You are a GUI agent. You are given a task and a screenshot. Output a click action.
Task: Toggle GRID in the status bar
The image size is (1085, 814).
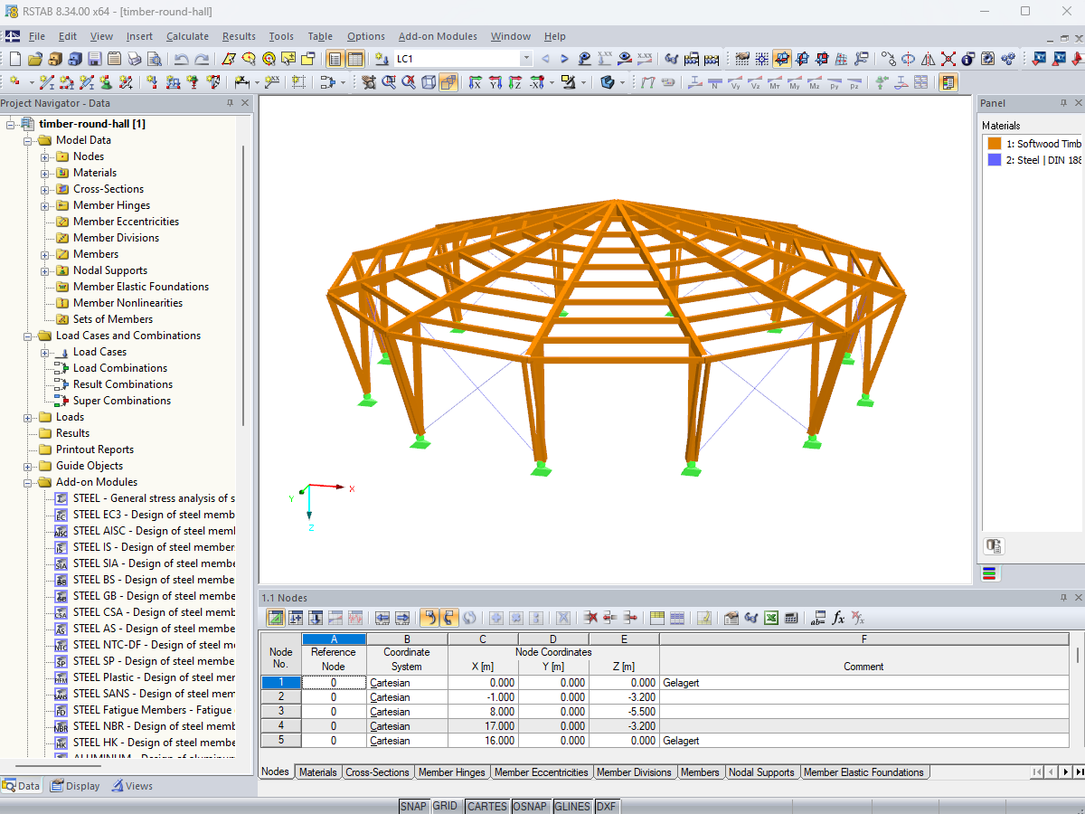pos(445,806)
